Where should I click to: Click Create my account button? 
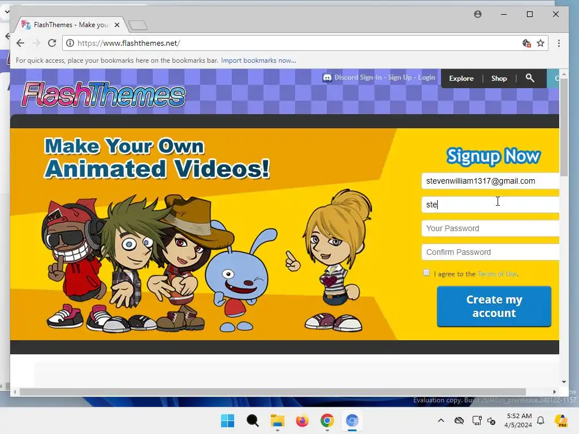pyautogui.click(x=494, y=306)
